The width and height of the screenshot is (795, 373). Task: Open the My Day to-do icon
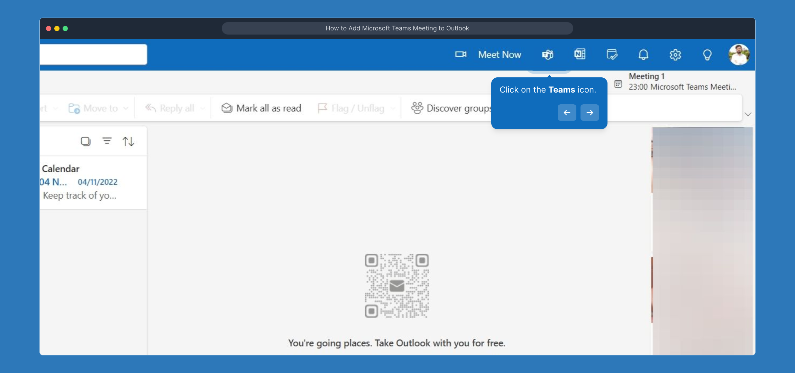(x=612, y=55)
